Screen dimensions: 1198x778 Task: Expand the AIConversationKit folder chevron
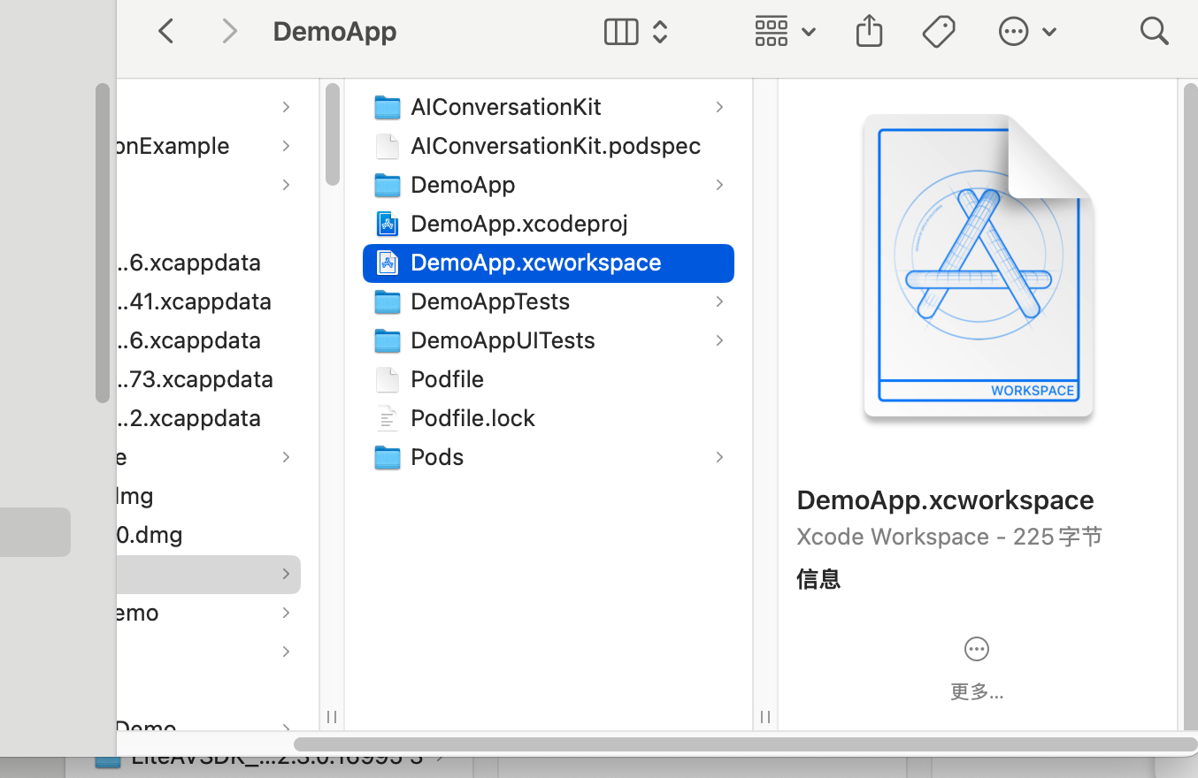coord(719,107)
